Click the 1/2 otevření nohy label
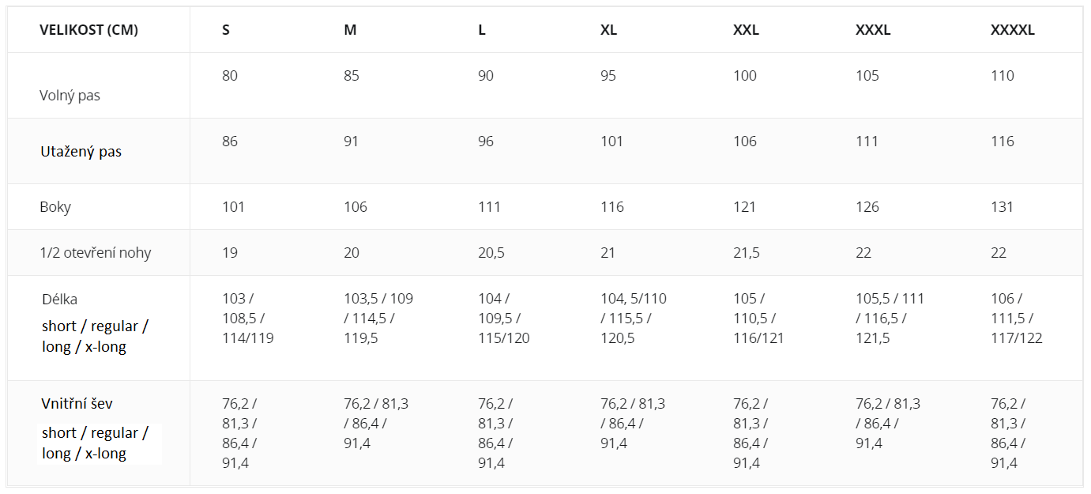1091x494 pixels. pos(95,253)
